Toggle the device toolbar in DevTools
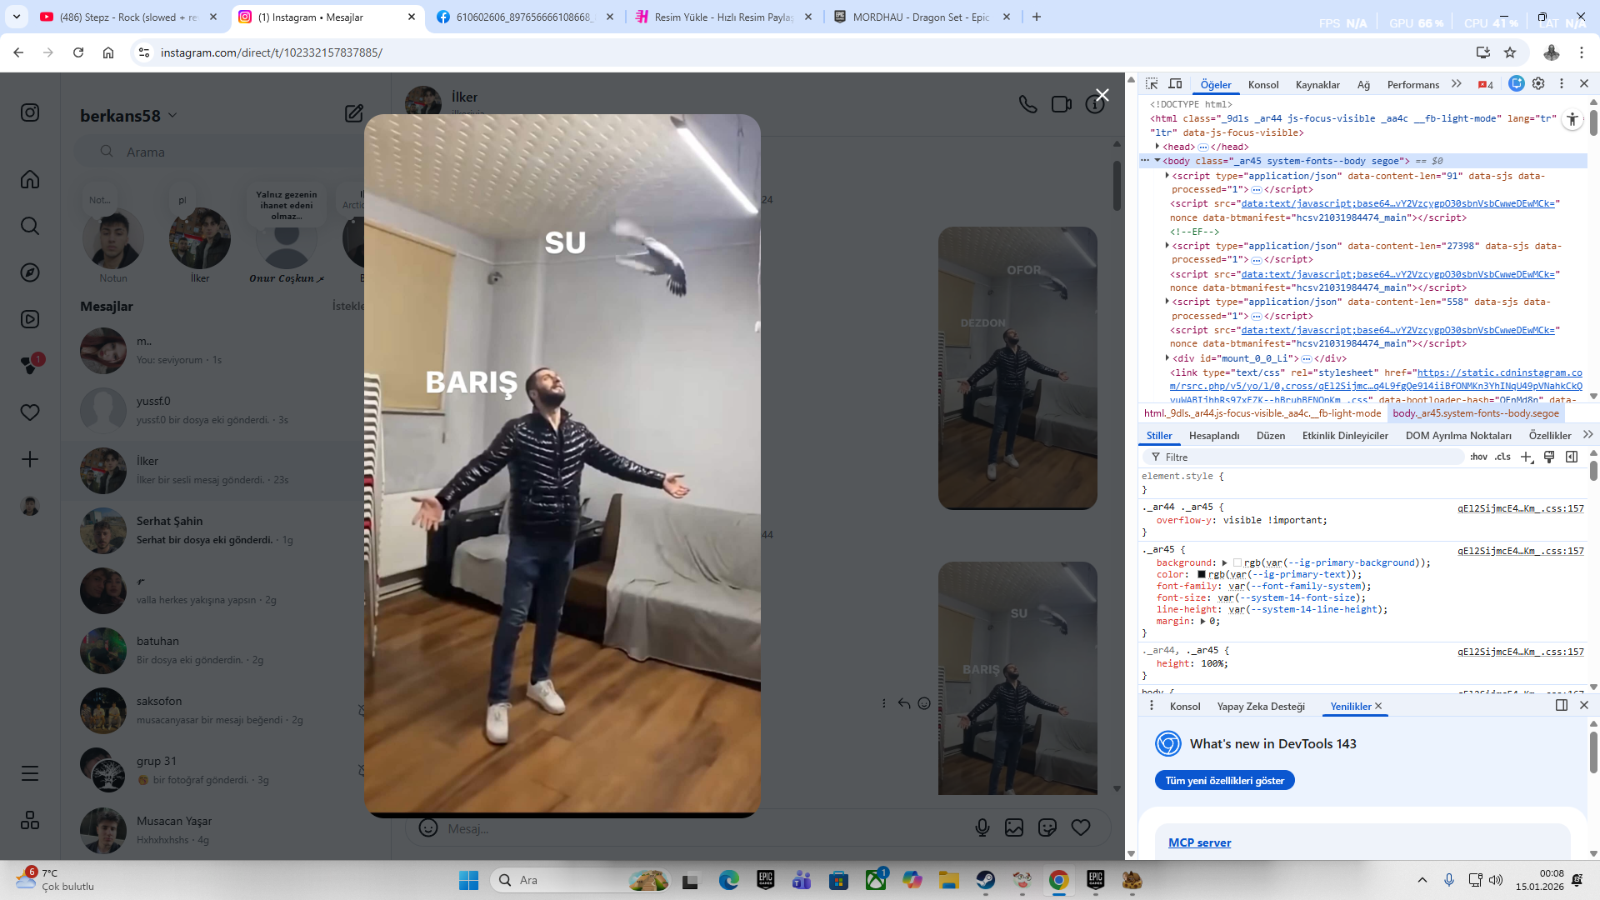 pyautogui.click(x=1175, y=84)
